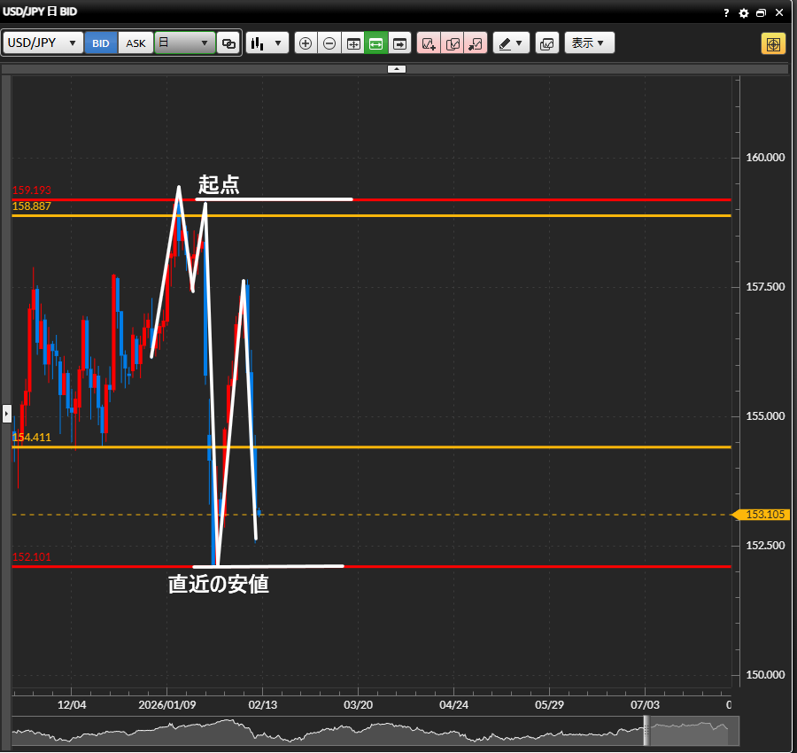This screenshot has height=753, width=797.
Task: Switch price display to BID
Action: tap(101, 43)
